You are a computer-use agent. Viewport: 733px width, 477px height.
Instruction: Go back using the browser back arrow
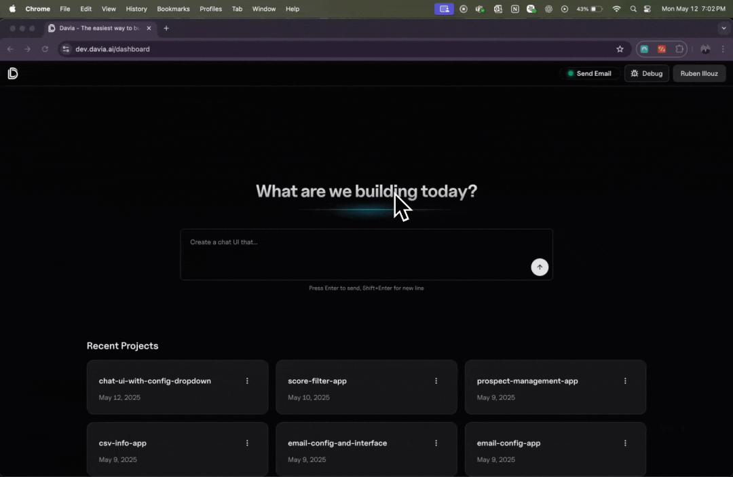[10, 49]
